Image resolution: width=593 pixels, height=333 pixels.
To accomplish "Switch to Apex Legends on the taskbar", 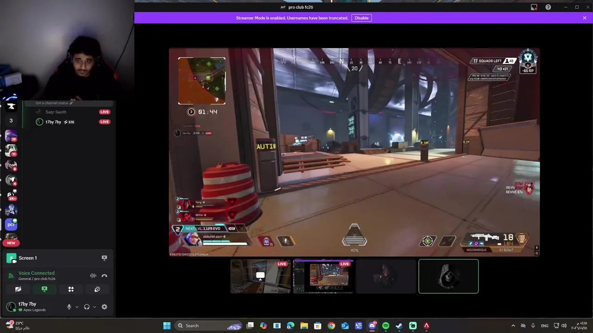I will [x=426, y=326].
